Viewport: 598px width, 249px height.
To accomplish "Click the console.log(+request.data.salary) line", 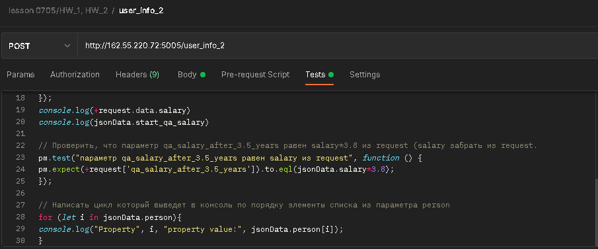I will (114, 110).
